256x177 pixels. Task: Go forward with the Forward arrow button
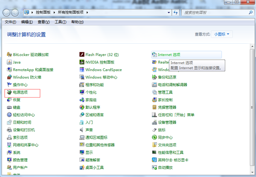[15, 13]
